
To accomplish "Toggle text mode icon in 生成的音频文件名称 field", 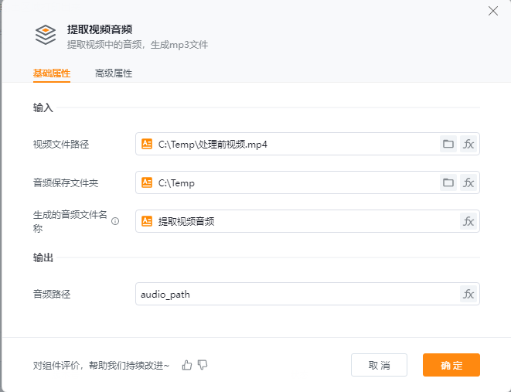I will click(147, 221).
